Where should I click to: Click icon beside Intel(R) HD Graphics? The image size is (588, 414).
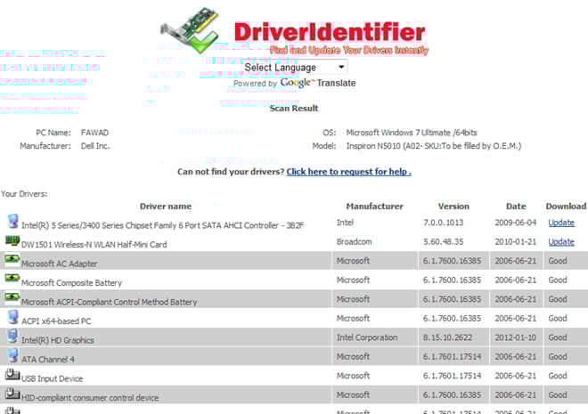coord(12,336)
